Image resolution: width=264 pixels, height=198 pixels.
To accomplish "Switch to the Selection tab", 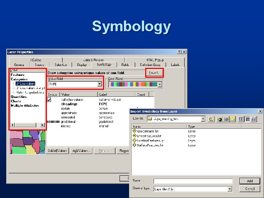I will 61,65.
